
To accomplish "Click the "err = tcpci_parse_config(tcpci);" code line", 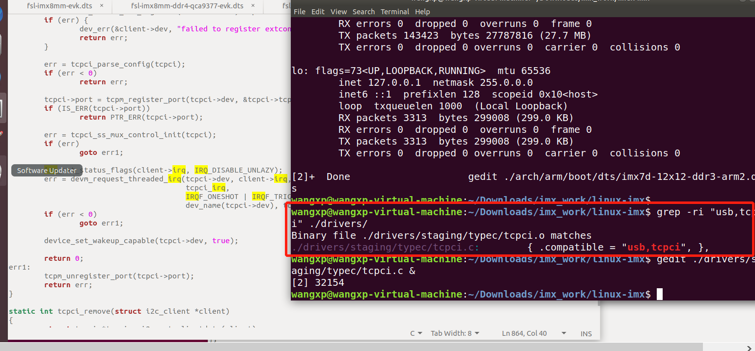I will click(114, 64).
